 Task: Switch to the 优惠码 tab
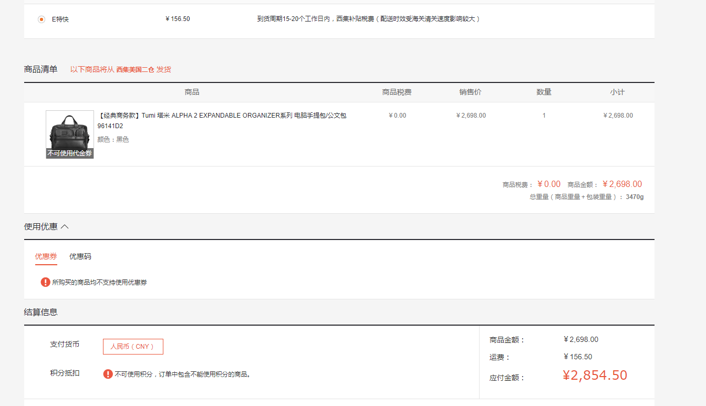(80, 256)
